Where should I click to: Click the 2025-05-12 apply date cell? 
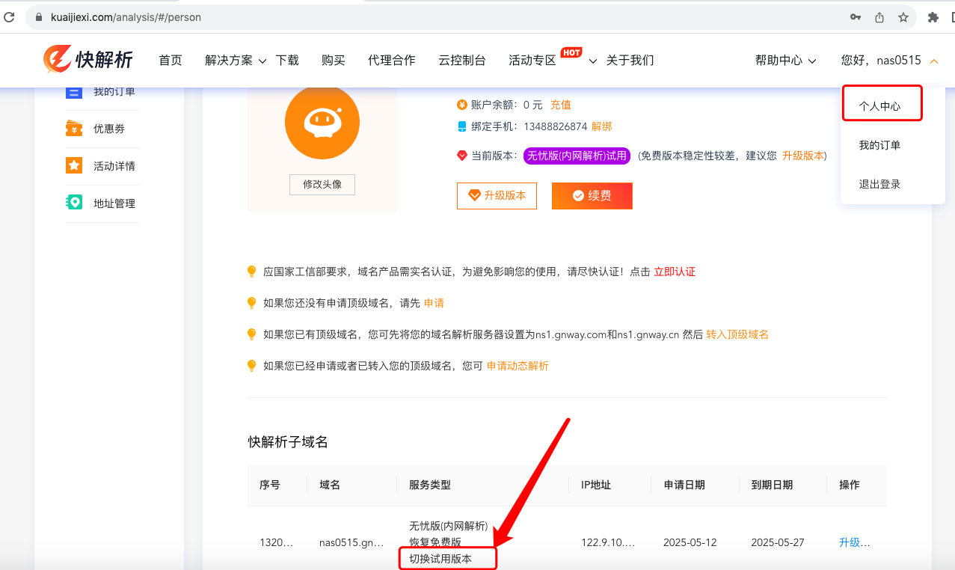691,542
